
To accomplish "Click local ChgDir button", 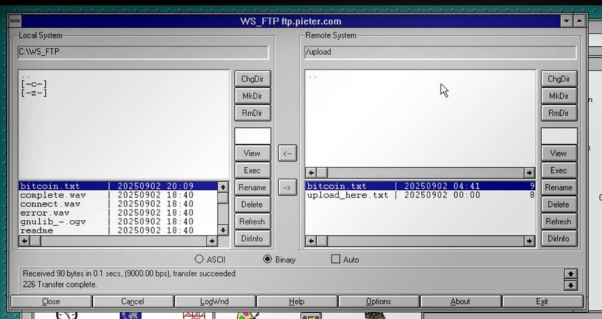I will pos(252,79).
